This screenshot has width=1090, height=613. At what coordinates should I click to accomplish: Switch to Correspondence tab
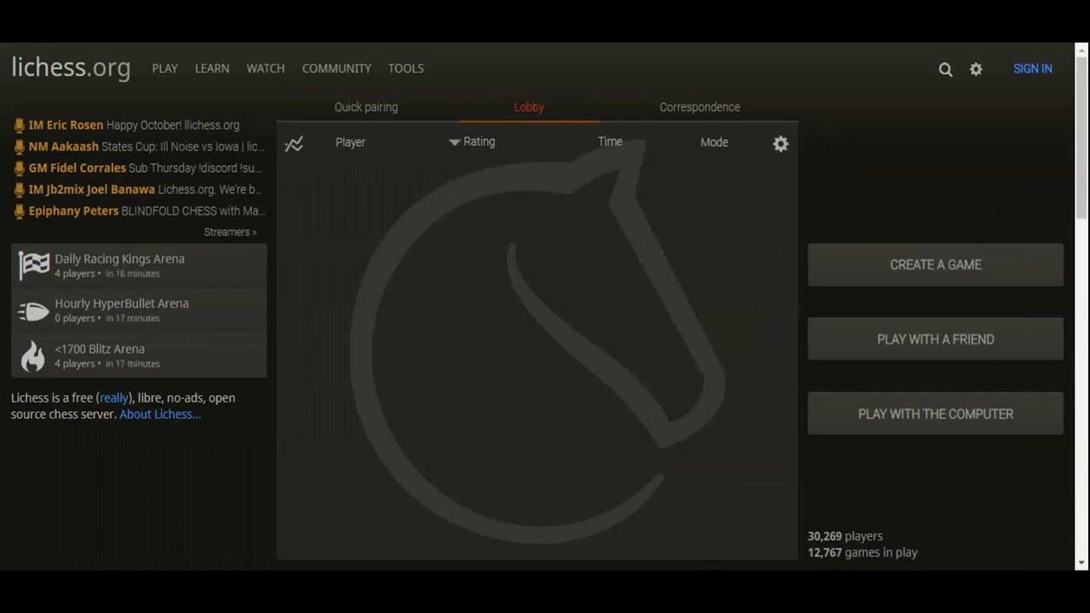pyautogui.click(x=700, y=107)
